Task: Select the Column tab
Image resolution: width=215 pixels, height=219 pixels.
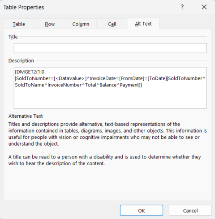Action: click(81, 24)
